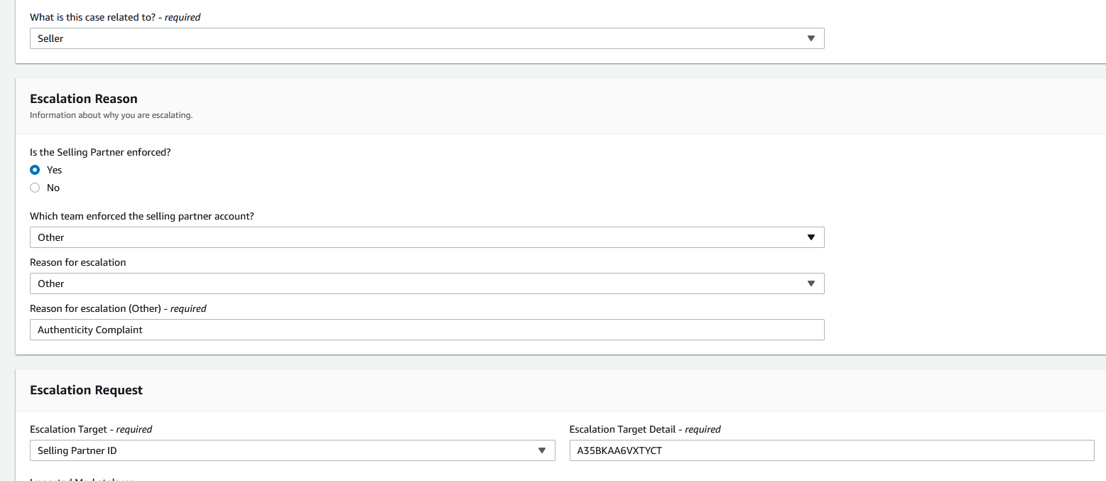The image size is (1106, 481).
Task: Select No for Selling Partner enforced
Action: [35, 188]
